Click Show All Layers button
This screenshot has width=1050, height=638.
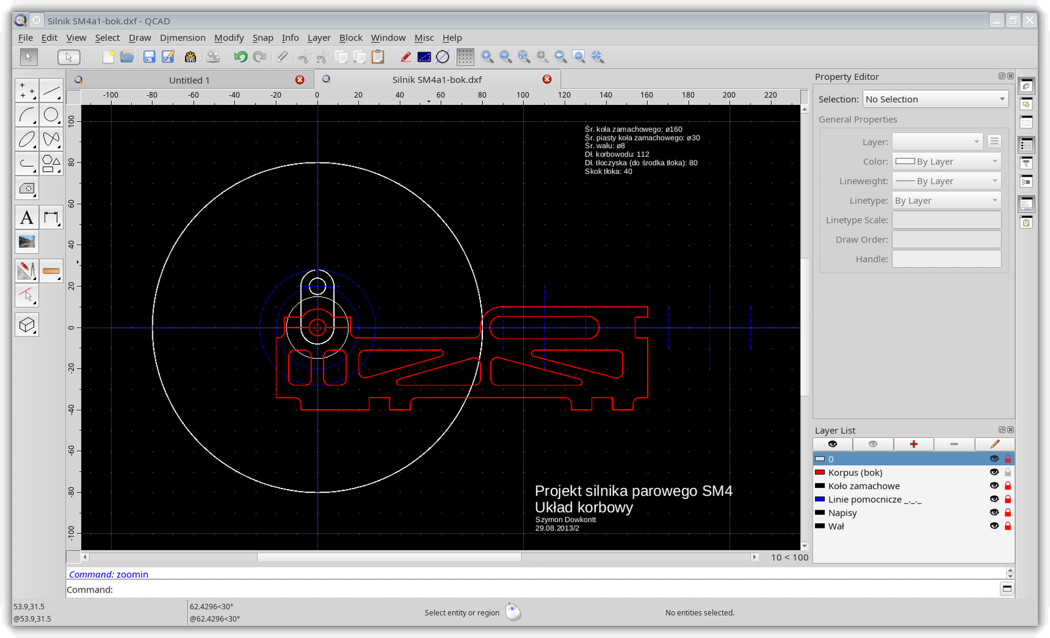coord(832,444)
